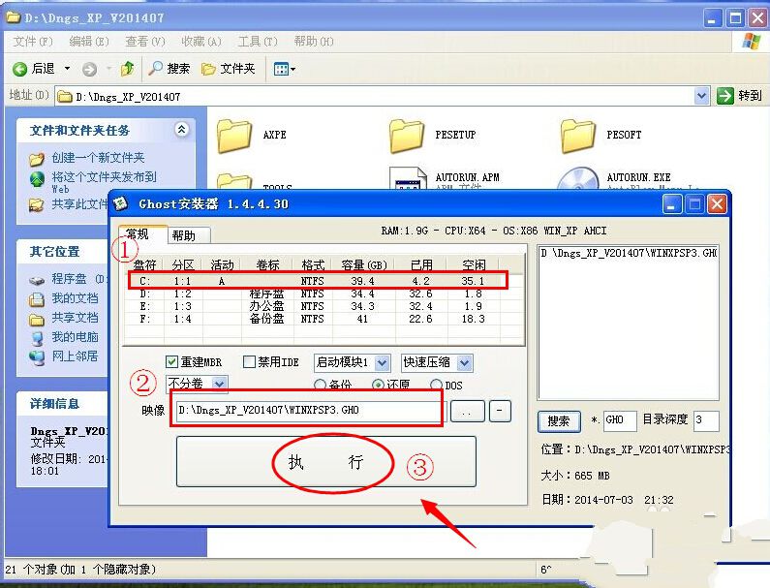Click the green Go (转到) arrow icon
This screenshot has height=588, width=770.
tap(725, 96)
